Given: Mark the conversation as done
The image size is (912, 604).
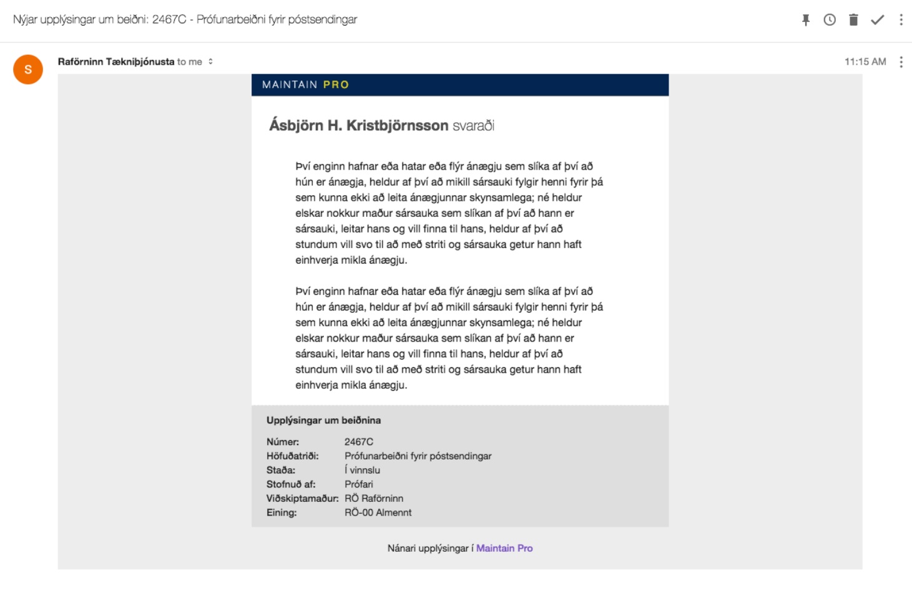Looking at the screenshot, I should pyautogui.click(x=877, y=20).
